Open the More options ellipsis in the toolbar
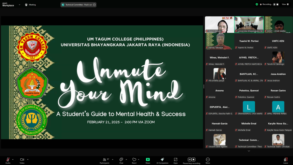Viewport: 293px width, 165px height. [x=208, y=160]
